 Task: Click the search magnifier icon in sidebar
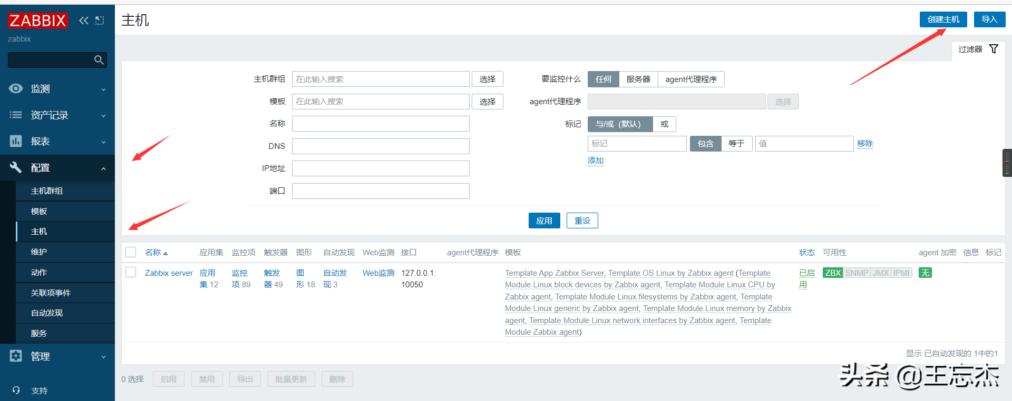click(99, 60)
